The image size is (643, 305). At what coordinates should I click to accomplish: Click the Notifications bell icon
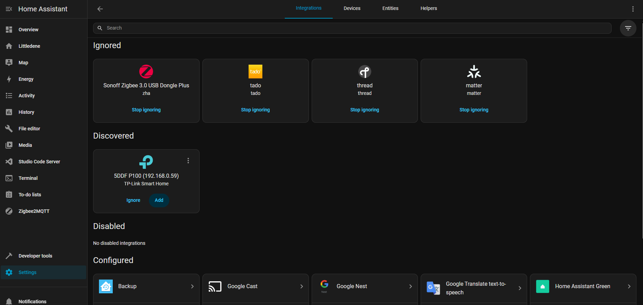[9, 301]
